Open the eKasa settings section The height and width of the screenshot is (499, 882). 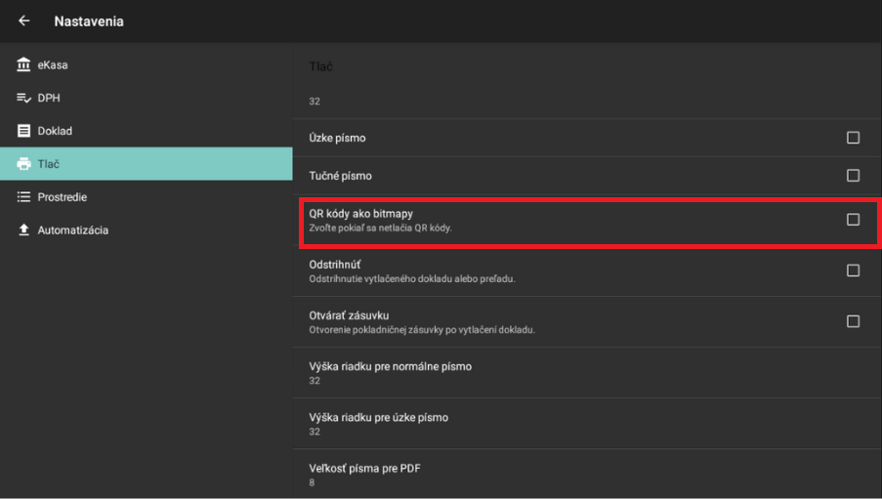pos(53,65)
